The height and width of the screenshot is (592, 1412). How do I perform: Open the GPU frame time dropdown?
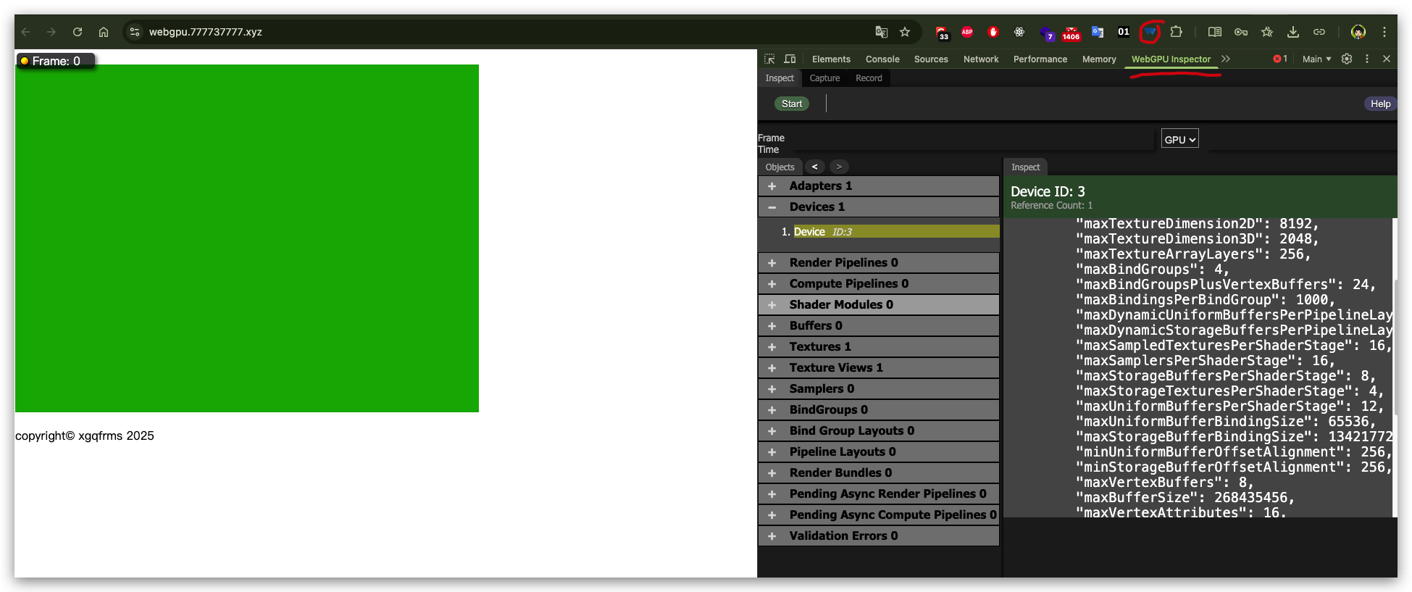(1180, 139)
